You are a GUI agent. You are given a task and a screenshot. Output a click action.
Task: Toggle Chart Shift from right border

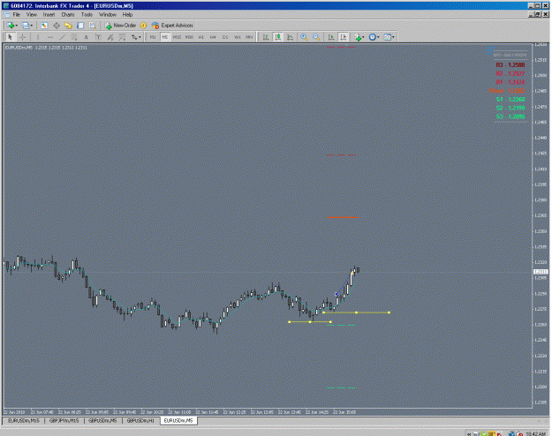tap(344, 37)
